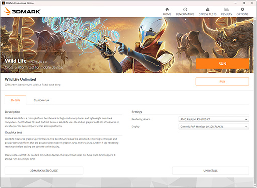
Task: Open the 3DMark User Guide
Action: (44, 171)
